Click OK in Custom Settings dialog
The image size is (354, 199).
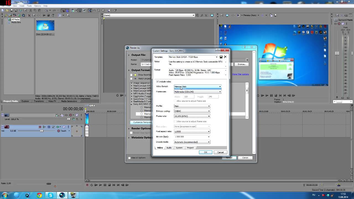click(x=205, y=152)
